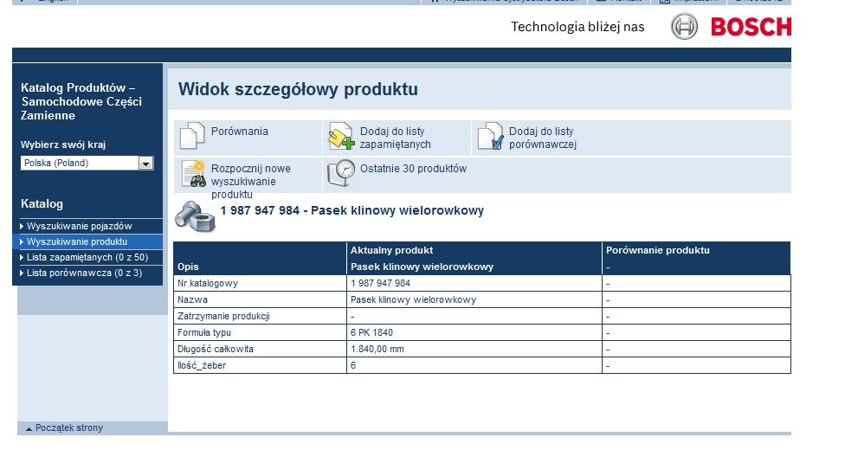The width and height of the screenshot is (845, 450).
Task: Click catalog number value 1 987 947 984 in table
Action: tap(380, 284)
